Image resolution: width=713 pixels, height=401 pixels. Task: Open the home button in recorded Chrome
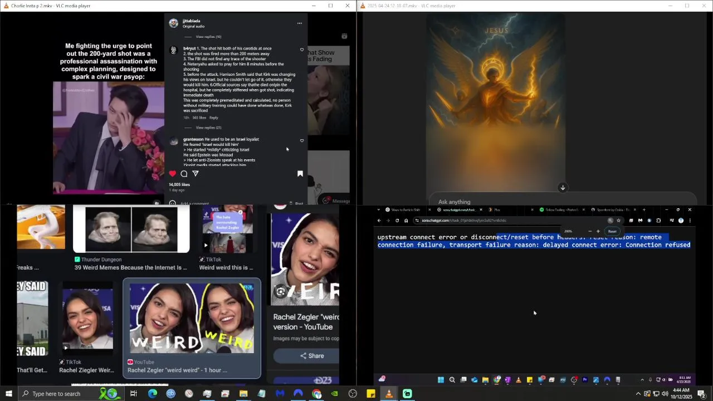coord(406,221)
